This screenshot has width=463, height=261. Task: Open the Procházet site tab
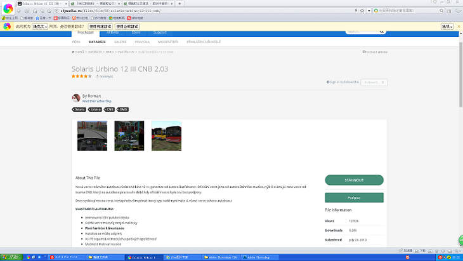pos(86,33)
